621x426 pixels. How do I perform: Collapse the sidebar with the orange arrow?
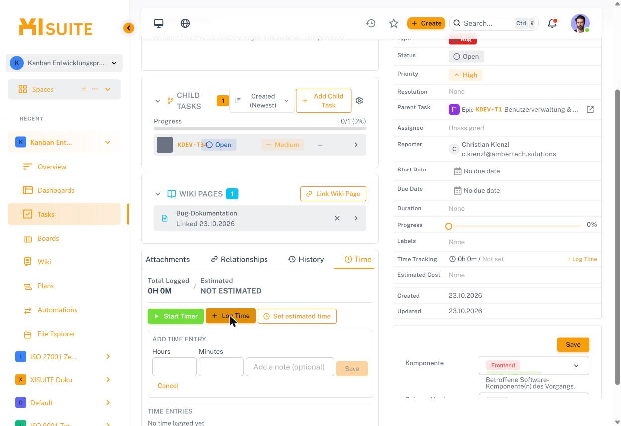click(x=129, y=28)
